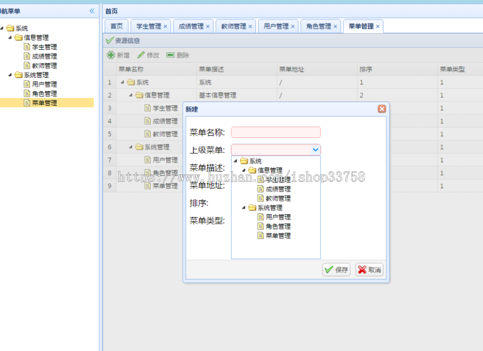483x351 pixels.
Task: Switch to the 教师管理 tab
Action: (x=234, y=26)
